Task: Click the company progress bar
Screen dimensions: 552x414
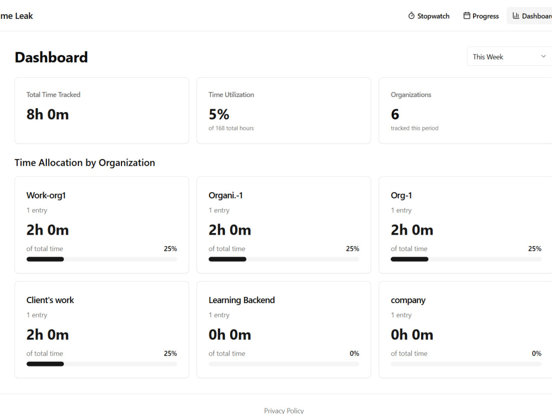Action: coord(466,364)
